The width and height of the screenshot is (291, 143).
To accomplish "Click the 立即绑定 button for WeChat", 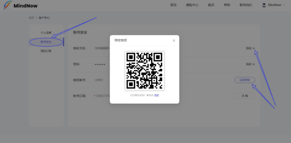I will click(244, 80).
